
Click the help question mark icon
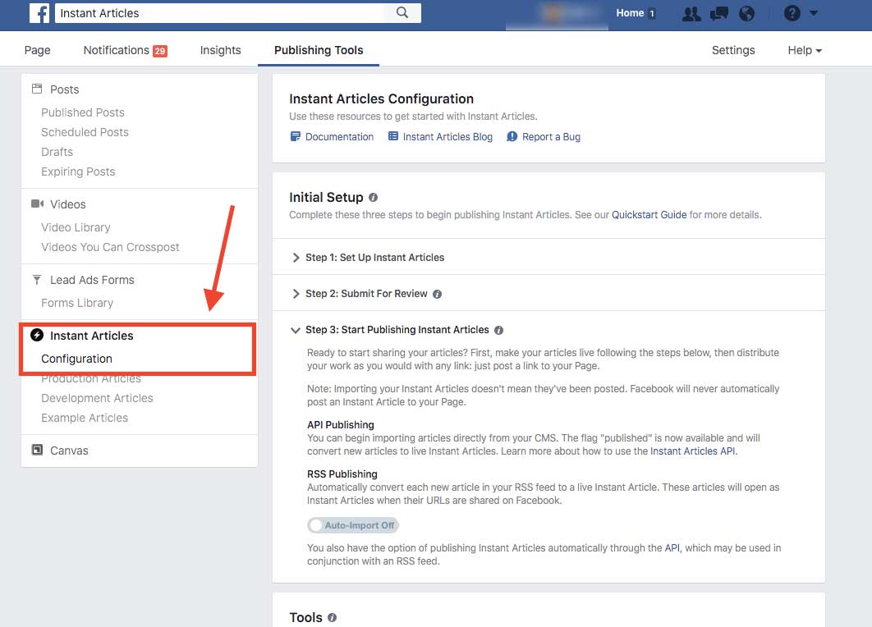792,13
